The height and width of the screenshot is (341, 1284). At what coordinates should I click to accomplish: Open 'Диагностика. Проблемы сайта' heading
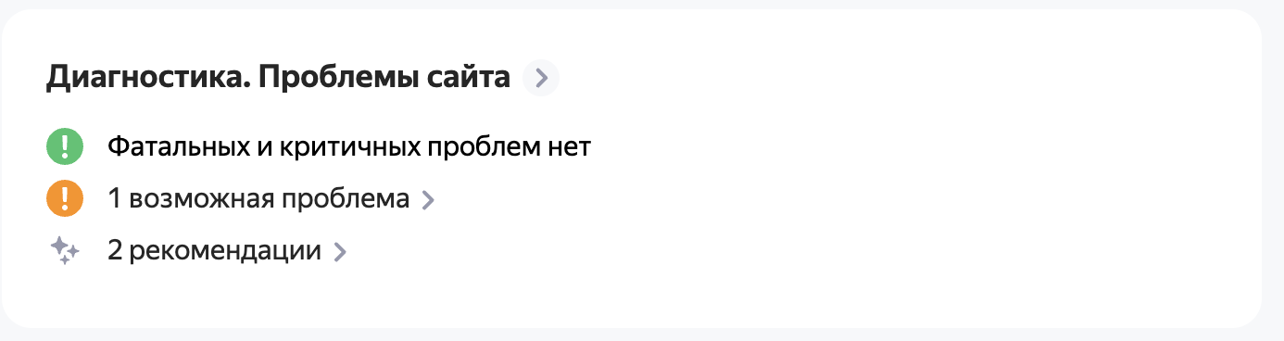pos(278,79)
